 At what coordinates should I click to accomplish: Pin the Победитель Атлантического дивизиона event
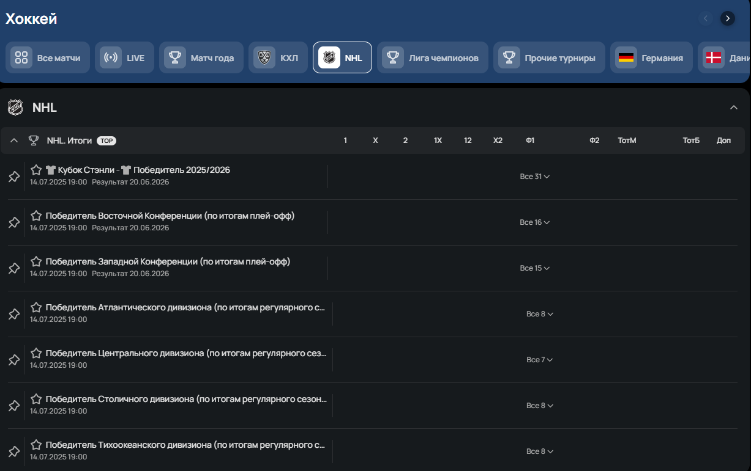pos(13,314)
